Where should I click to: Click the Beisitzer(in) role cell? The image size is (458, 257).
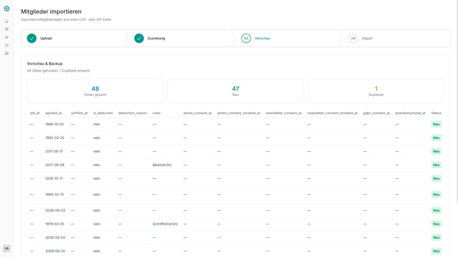(x=162, y=165)
